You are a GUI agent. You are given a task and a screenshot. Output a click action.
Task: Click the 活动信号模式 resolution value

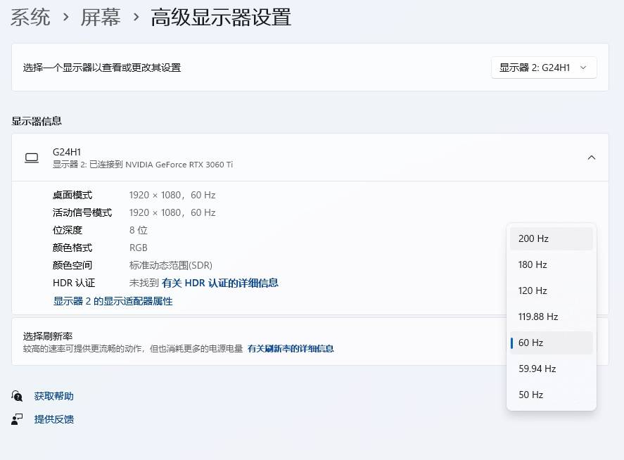tap(172, 213)
